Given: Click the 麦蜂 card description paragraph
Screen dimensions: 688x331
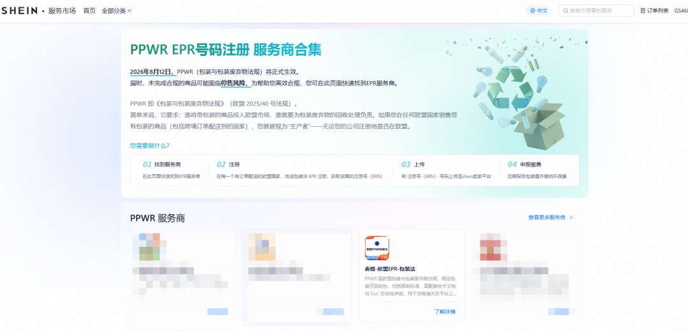Looking at the screenshot, I should click(x=412, y=286).
